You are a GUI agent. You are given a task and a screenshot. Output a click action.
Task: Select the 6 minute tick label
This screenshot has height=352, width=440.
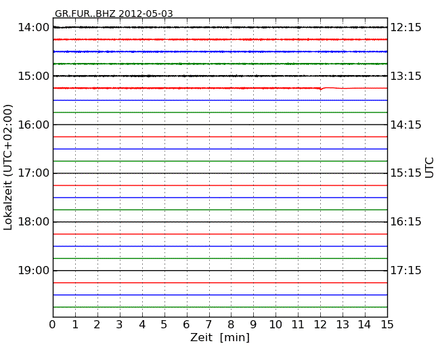point(187,325)
